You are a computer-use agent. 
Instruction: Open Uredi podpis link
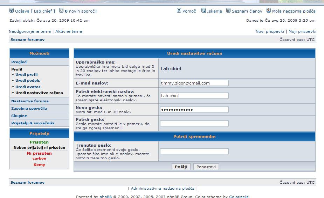click(27, 81)
